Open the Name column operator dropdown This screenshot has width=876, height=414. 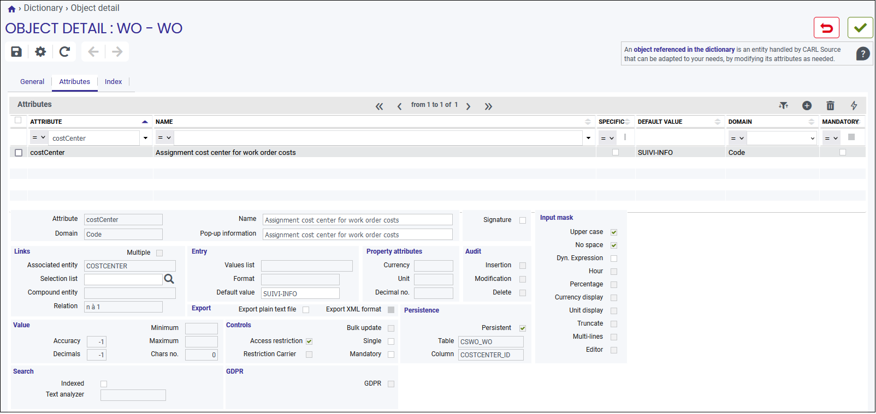coord(164,138)
